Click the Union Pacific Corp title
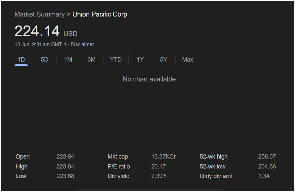This screenshot has width=295, height=192. [100, 14]
